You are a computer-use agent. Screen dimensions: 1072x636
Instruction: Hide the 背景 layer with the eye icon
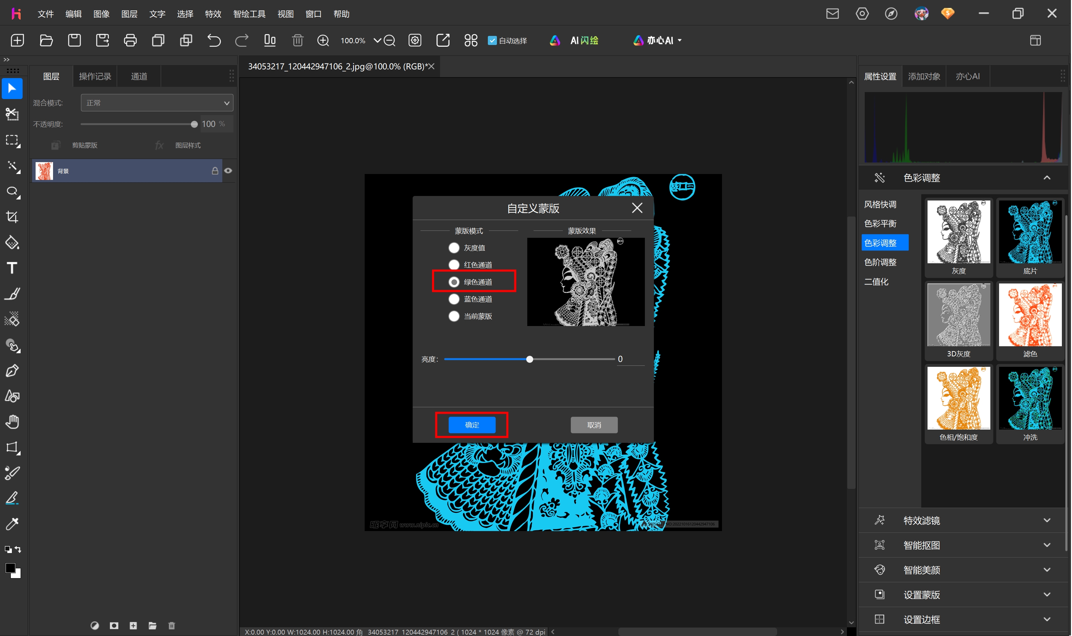pyautogui.click(x=228, y=171)
